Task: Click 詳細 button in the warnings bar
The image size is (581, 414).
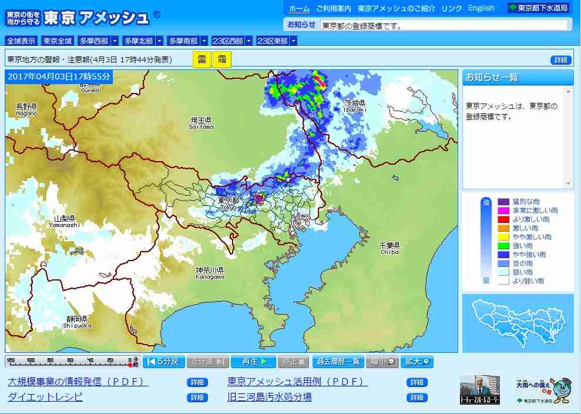Action: tap(560, 60)
